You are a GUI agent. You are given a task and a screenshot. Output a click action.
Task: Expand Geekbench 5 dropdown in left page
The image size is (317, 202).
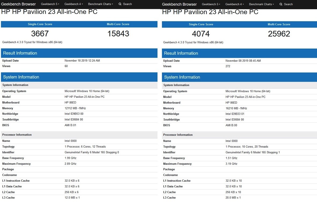[x=50, y=4]
